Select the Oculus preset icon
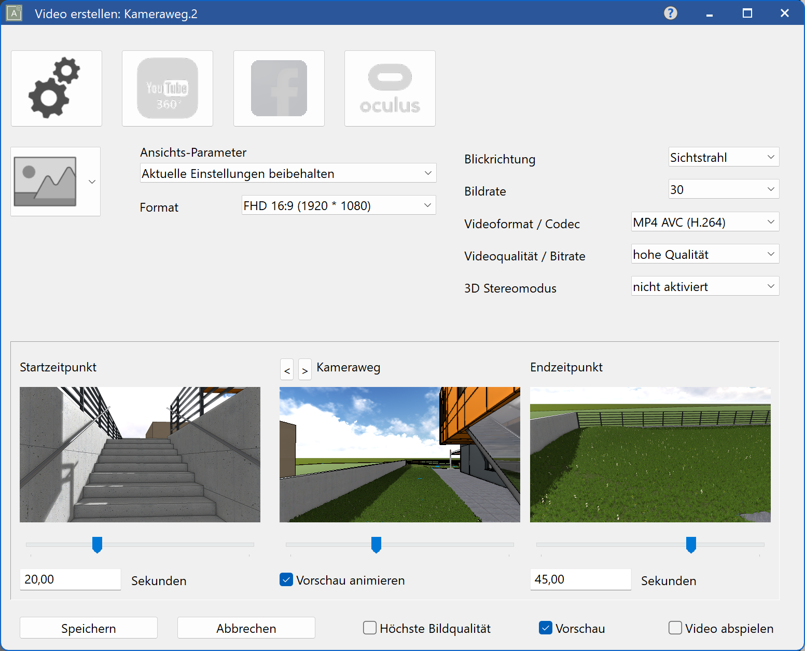 [x=390, y=88]
